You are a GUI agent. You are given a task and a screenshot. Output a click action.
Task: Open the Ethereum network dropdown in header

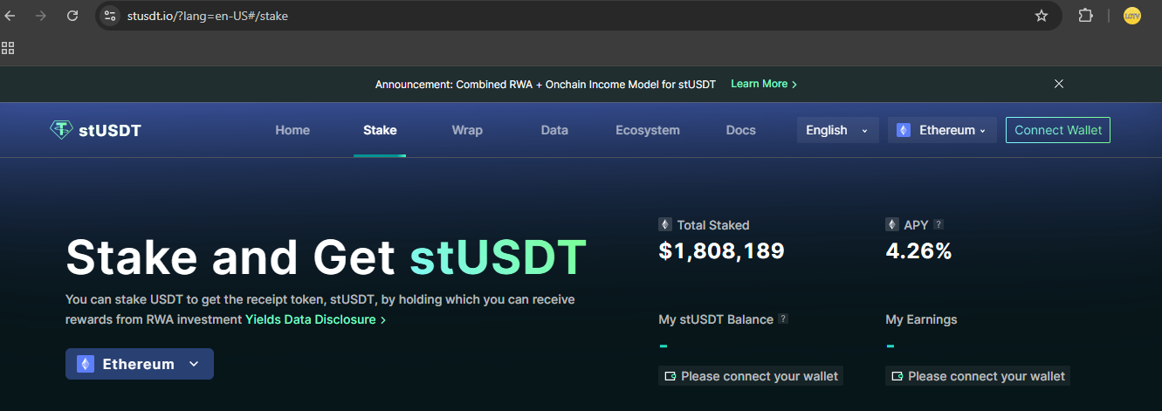point(942,130)
